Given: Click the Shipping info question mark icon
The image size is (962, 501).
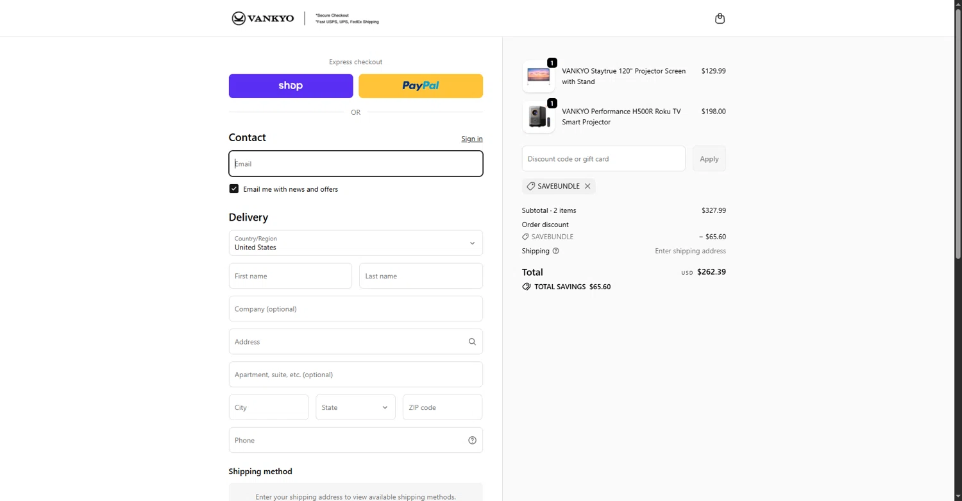Looking at the screenshot, I should (x=555, y=251).
